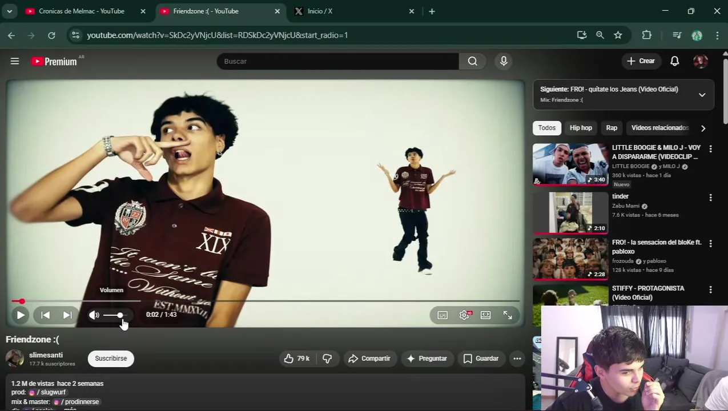Open the Chrome three-dot menu
The image size is (728, 411).
(717, 35)
